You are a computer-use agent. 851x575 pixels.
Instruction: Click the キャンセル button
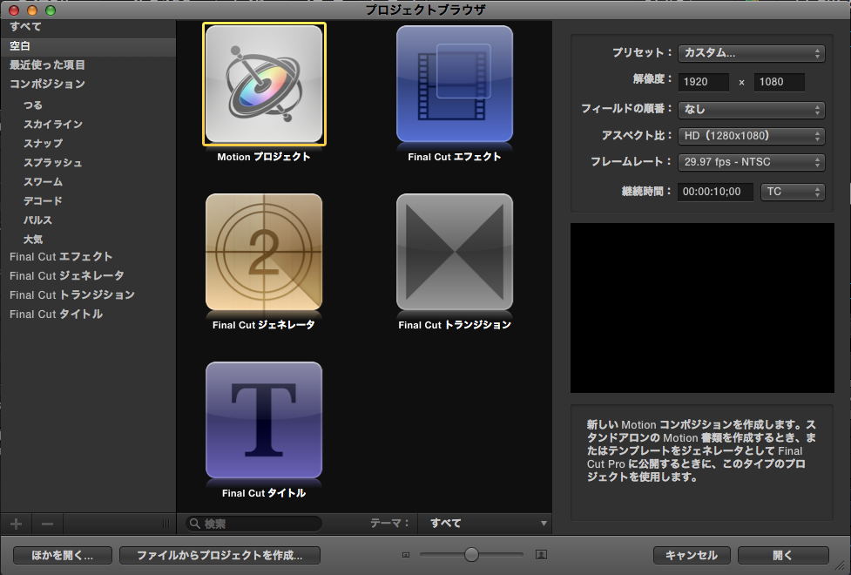[x=692, y=556]
